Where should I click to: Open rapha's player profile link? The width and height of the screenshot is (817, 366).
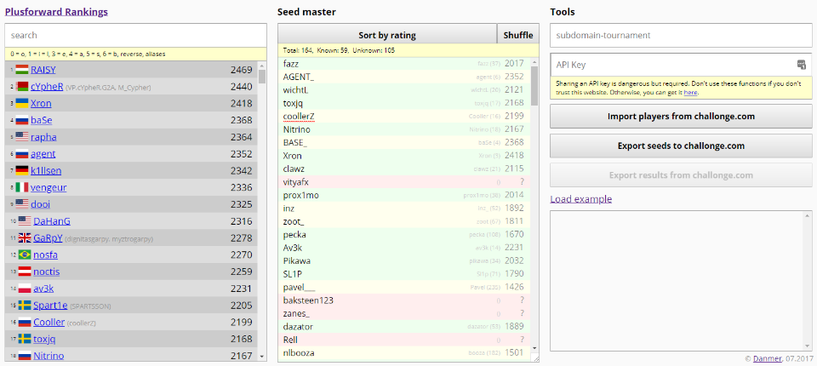pos(43,137)
